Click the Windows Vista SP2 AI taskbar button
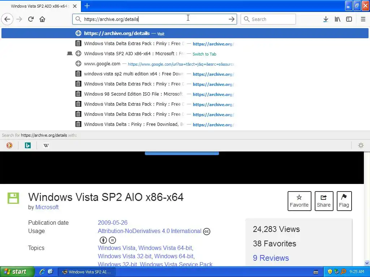370x277 pixels. (86, 272)
